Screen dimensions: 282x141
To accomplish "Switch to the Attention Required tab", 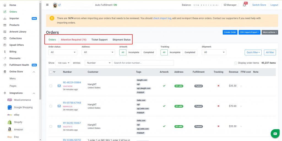I will pyautogui.click(x=74, y=40).
